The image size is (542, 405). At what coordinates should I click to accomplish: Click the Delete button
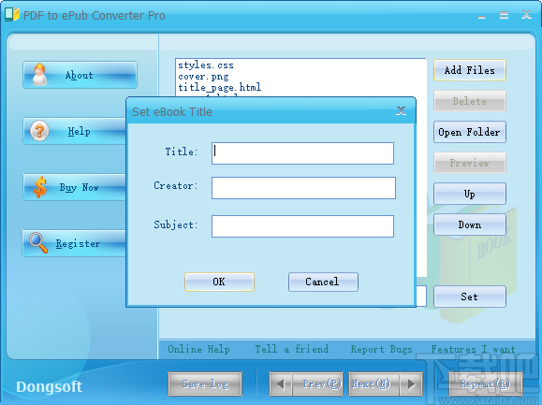[470, 101]
